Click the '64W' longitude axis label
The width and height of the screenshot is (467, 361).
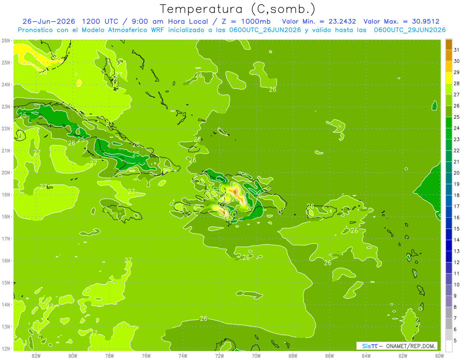366,356
